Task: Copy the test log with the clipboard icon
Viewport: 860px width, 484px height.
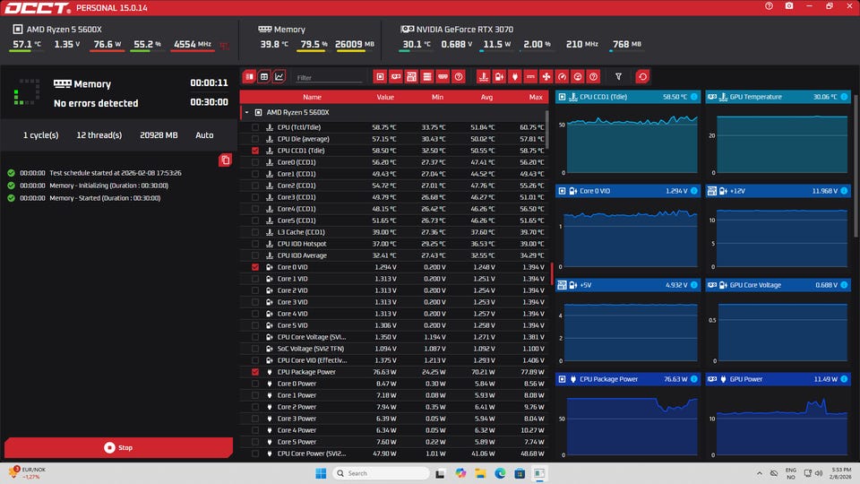Action: click(225, 160)
